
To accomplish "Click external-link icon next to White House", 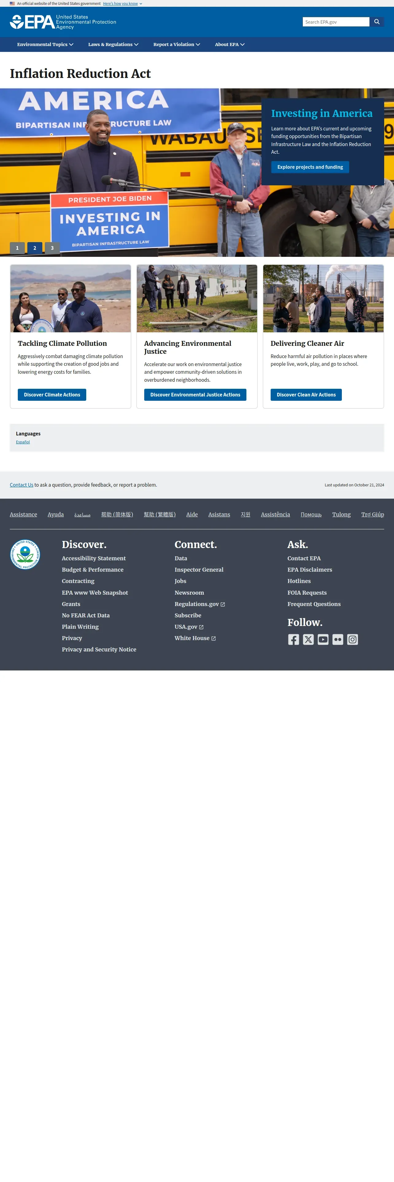I will click(213, 638).
